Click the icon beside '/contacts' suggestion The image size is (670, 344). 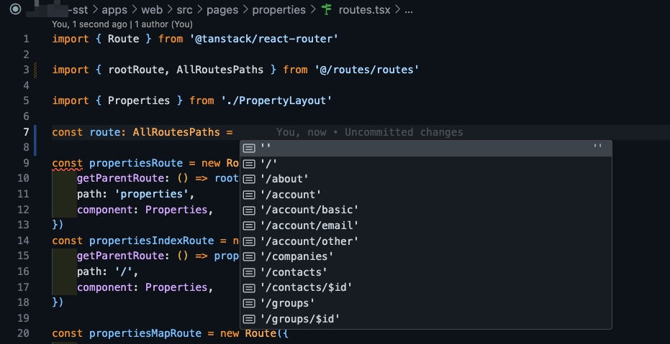[249, 272]
